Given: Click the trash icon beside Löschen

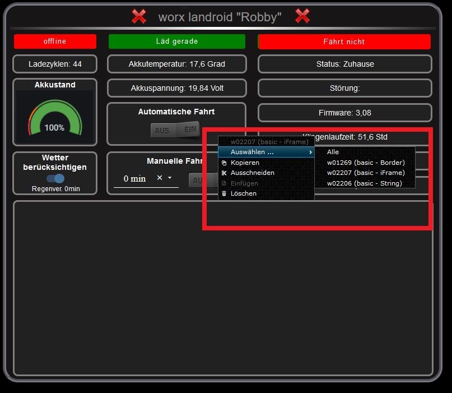Looking at the screenshot, I should pyautogui.click(x=224, y=193).
